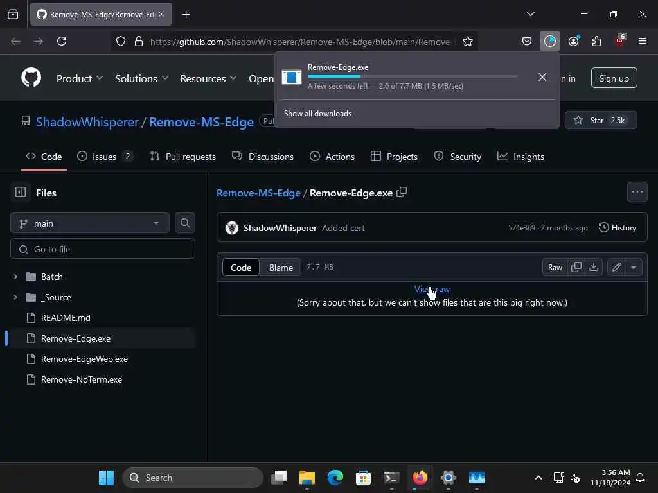The height and width of the screenshot is (493, 658).
Task: Open ShadowWhisperer owner profile link
Action: click(x=87, y=122)
